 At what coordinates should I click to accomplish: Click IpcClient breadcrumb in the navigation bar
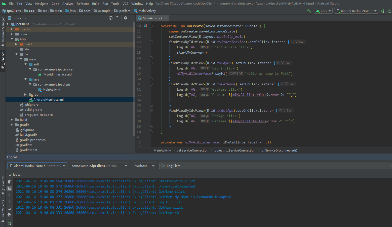[x=12, y=11]
